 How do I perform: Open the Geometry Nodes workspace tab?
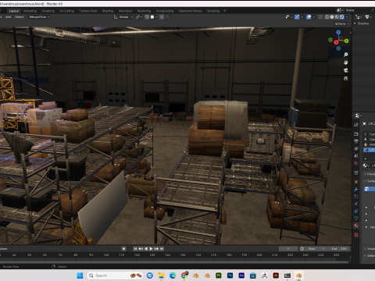tap(191, 11)
